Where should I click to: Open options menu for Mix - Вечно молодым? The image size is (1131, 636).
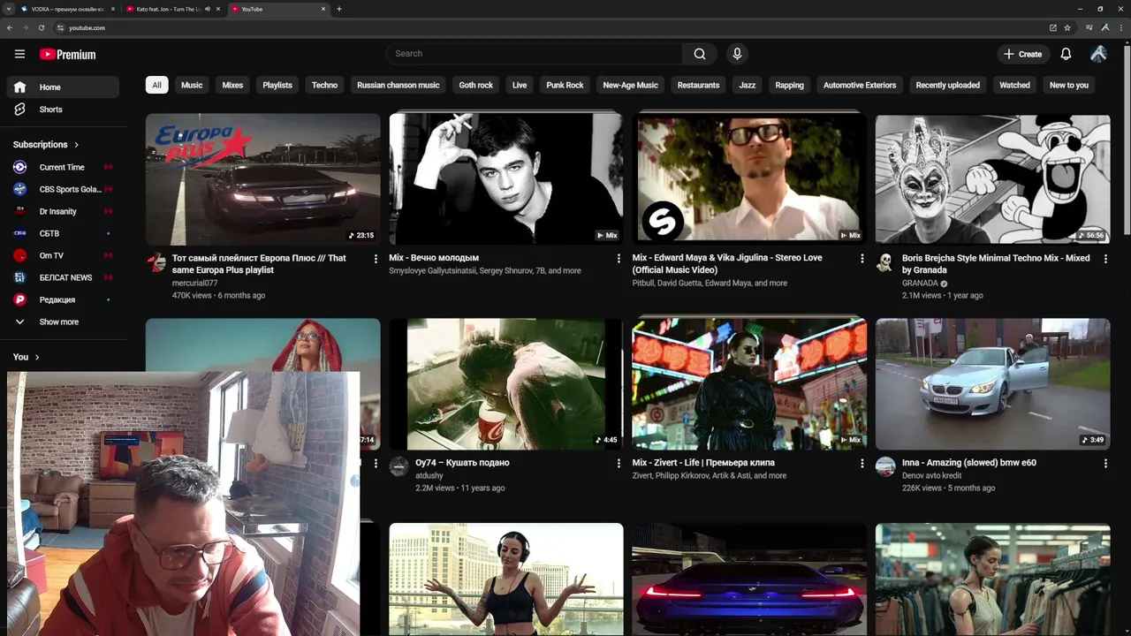[619, 259]
